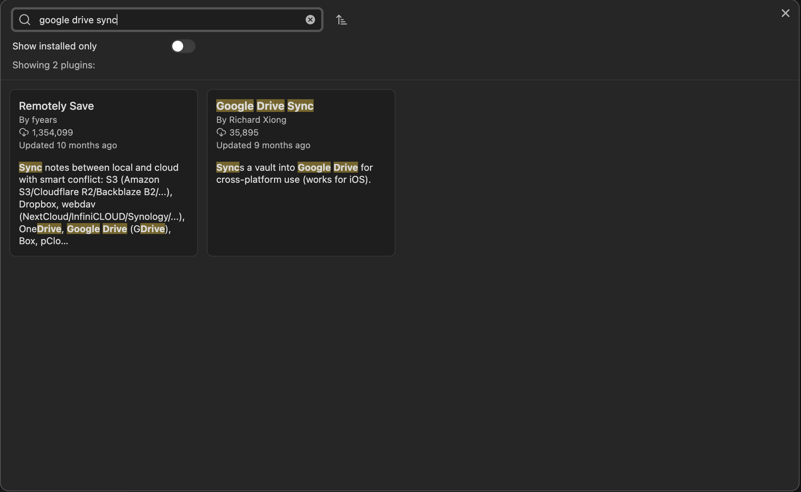The height and width of the screenshot is (492, 801).
Task: Click the download icon next to 35,895
Action: point(221,133)
